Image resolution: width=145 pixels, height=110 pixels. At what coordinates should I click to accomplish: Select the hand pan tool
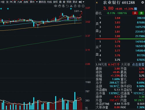click(x=60, y=6)
